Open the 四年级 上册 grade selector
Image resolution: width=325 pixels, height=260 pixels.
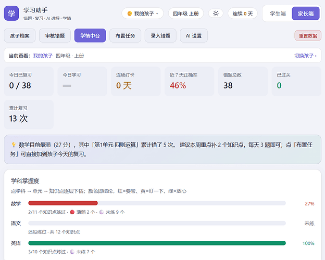(x=186, y=14)
